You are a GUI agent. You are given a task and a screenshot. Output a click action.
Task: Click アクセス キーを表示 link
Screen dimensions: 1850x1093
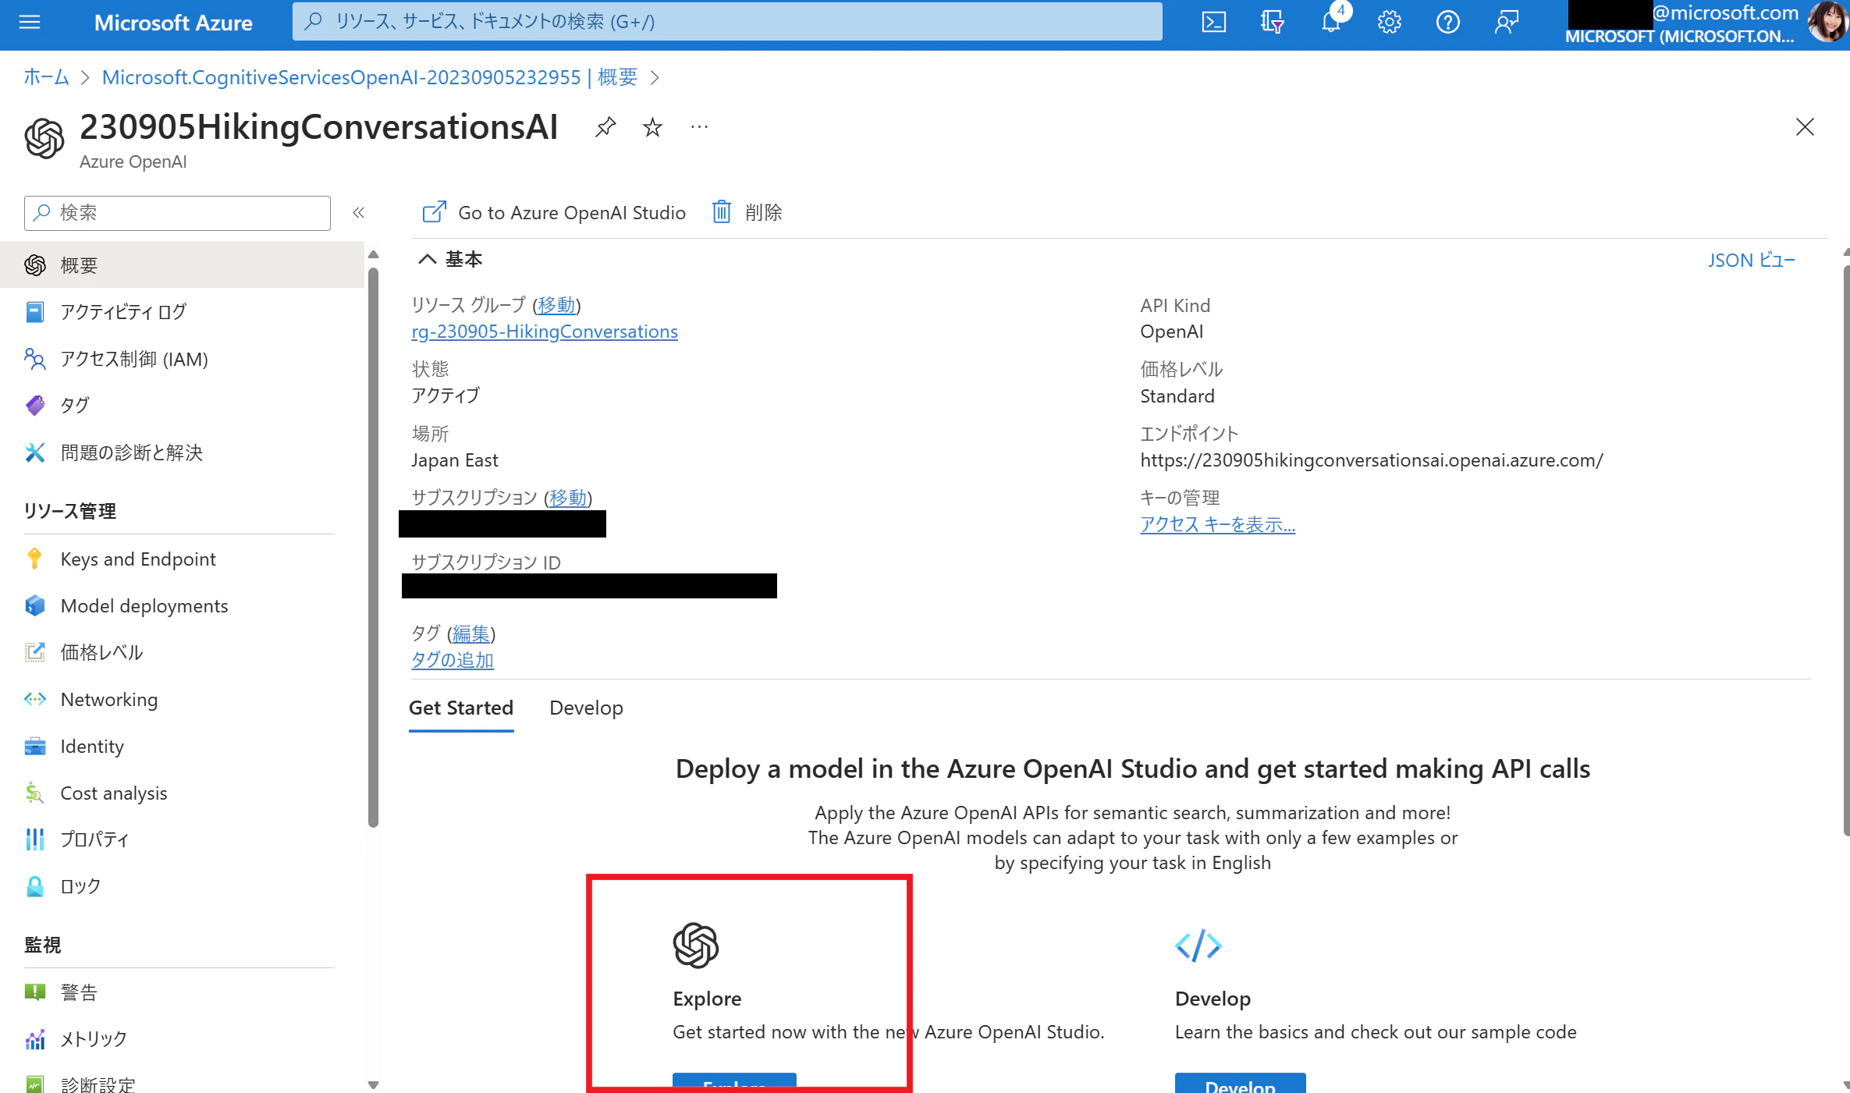coord(1217,524)
